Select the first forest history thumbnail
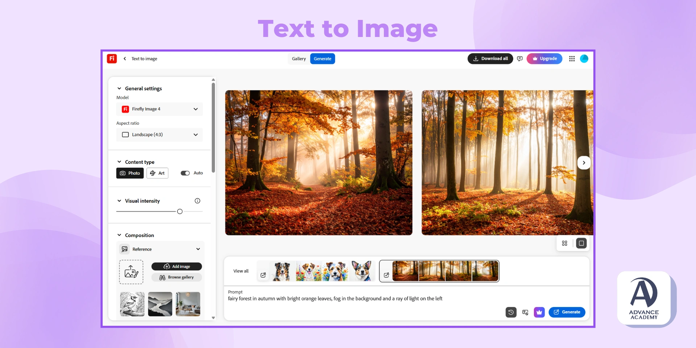696x348 pixels. tap(405, 271)
